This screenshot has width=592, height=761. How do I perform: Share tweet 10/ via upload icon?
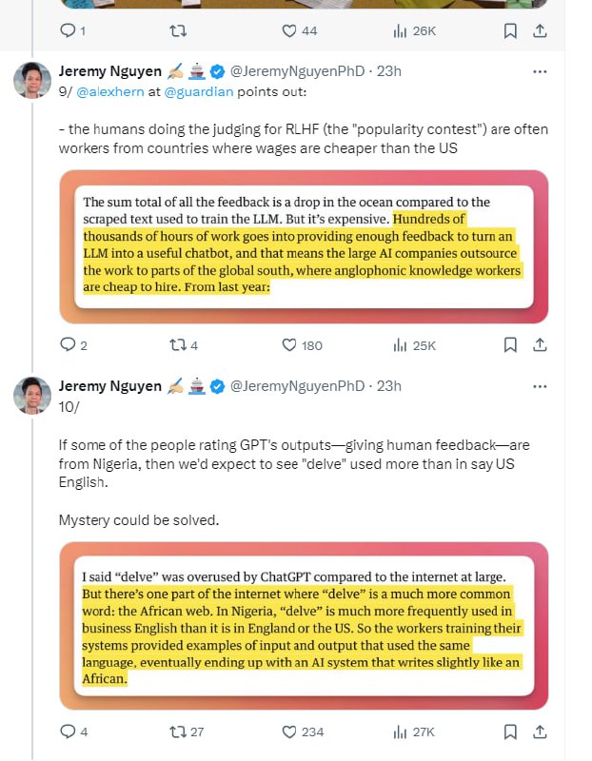540,732
